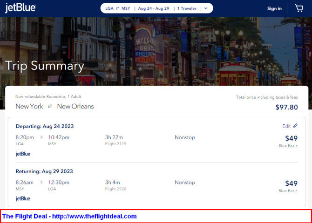Click Blue Basic under departing fare

[288, 146]
